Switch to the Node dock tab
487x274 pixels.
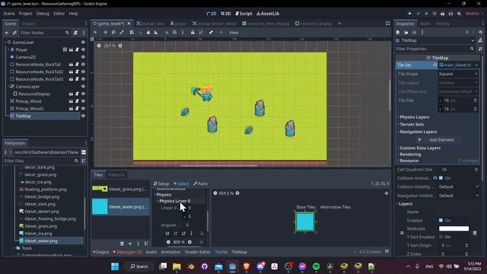pyautogui.click(x=425, y=24)
